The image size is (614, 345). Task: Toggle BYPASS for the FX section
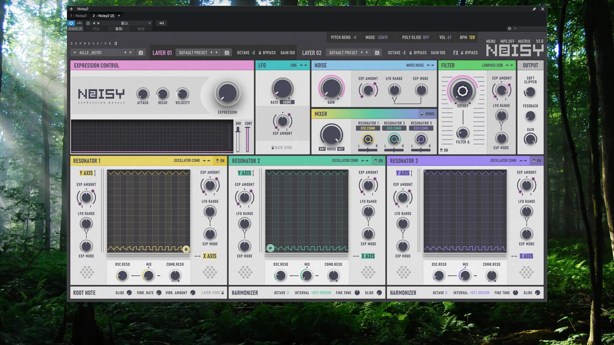coord(468,52)
